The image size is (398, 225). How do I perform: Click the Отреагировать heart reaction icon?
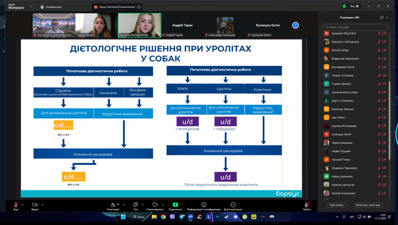tap(155, 205)
